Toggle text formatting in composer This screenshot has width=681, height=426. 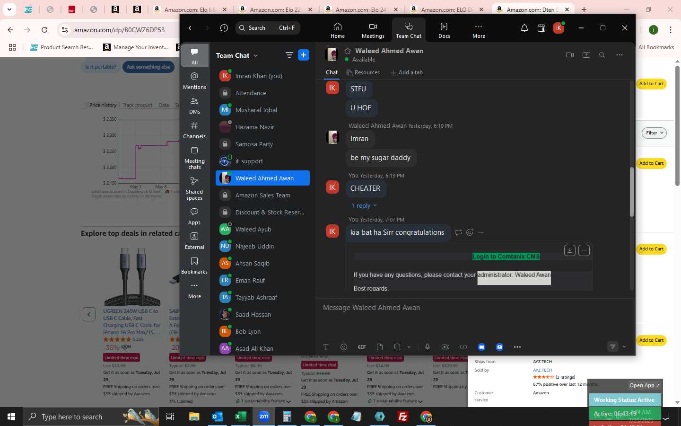[326, 347]
